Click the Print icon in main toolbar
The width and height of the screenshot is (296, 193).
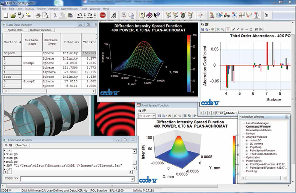pyautogui.click(x=38, y=15)
